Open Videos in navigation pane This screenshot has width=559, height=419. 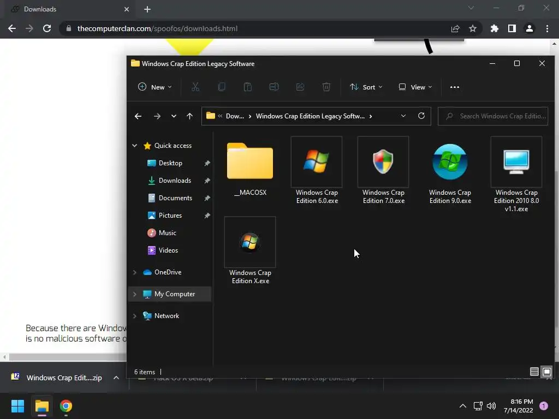pyautogui.click(x=168, y=250)
